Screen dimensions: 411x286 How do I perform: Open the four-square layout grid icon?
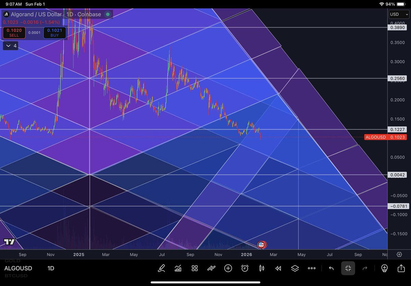coord(195,268)
